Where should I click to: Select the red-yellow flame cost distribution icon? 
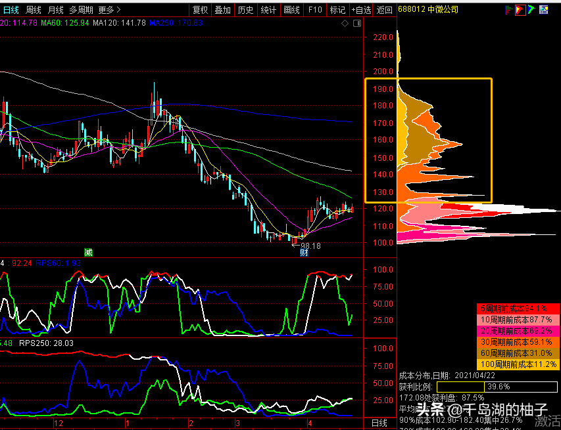click(x=520, y=10)
